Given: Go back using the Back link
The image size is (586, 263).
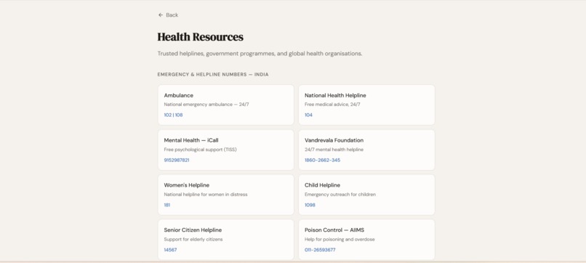Looking at the screenshot, I should 168,15.
